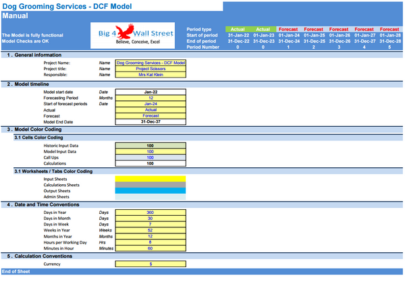Click '3.1 Worksheets / Tabs Color Coding' subheader
The image size is (405, 284).
pyautogui.click(x=208, y=171)
